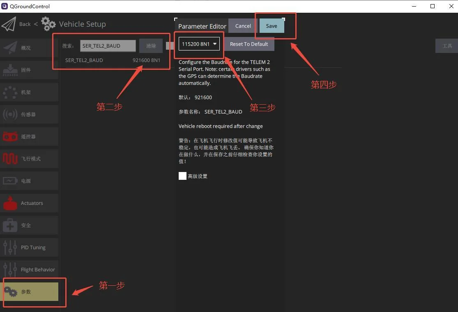Select the 概况 sidebar tab
Viewport: 458px width, 312px height.
29,48
